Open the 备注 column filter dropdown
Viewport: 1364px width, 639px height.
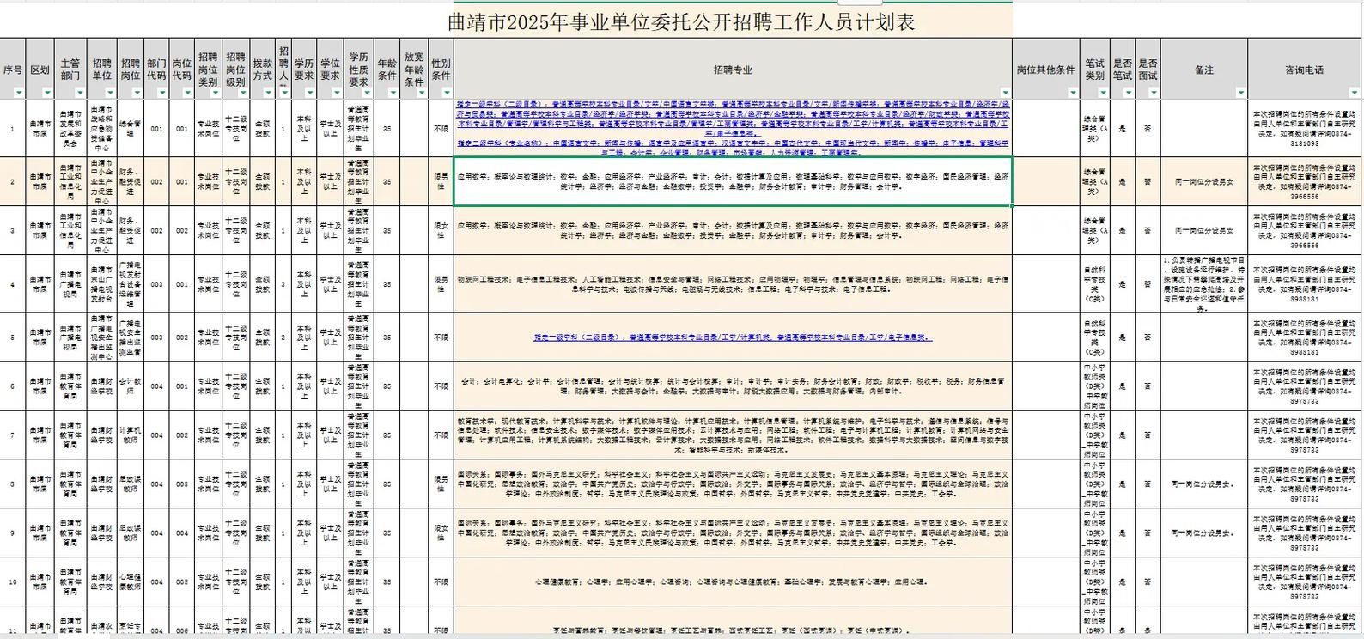coord(1241,93)
